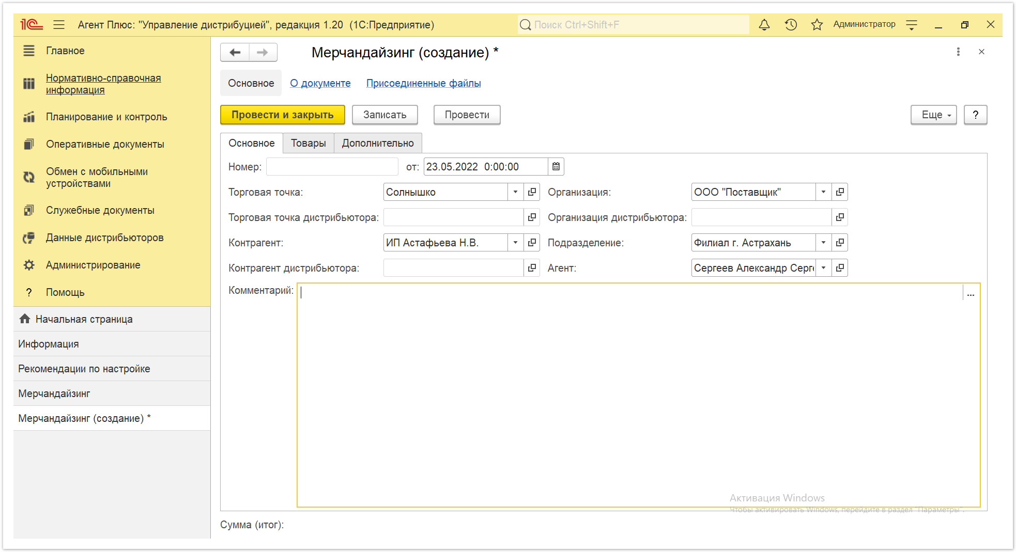The width and height of the screenshot is (1016, 552).
Task: Switch to Рекомендации по настройке window
Action: 112,369
